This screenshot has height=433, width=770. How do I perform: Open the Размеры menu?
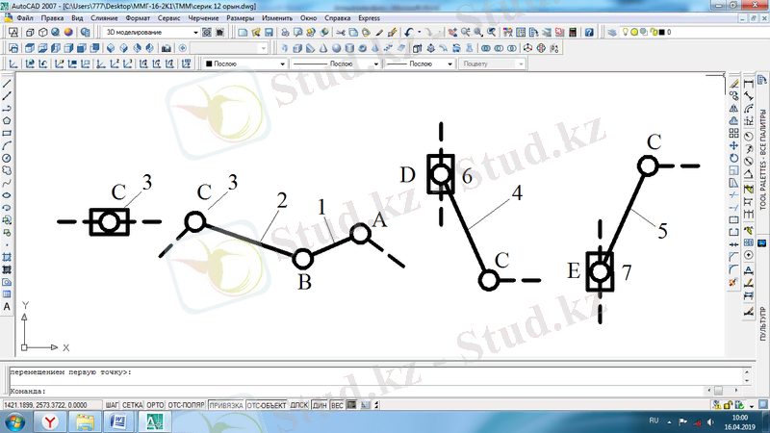coord(240,18)
